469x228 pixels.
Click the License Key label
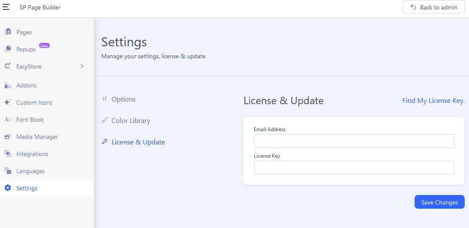coord(267,156)
